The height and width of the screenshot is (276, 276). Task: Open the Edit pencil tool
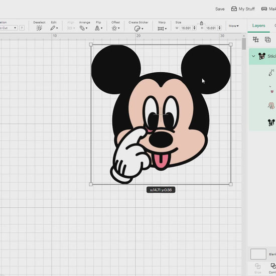click(x=53, y=28)
